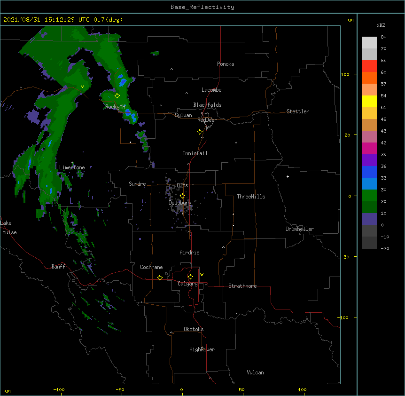This screenshot has width=405, height=396.
Task: Click the -100 tick on the right vertical axis
Action: [x=343, y=317]
